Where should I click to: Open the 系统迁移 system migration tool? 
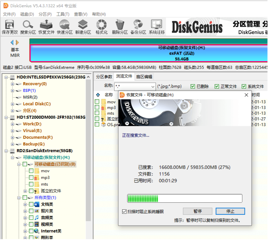coord(157,27)
